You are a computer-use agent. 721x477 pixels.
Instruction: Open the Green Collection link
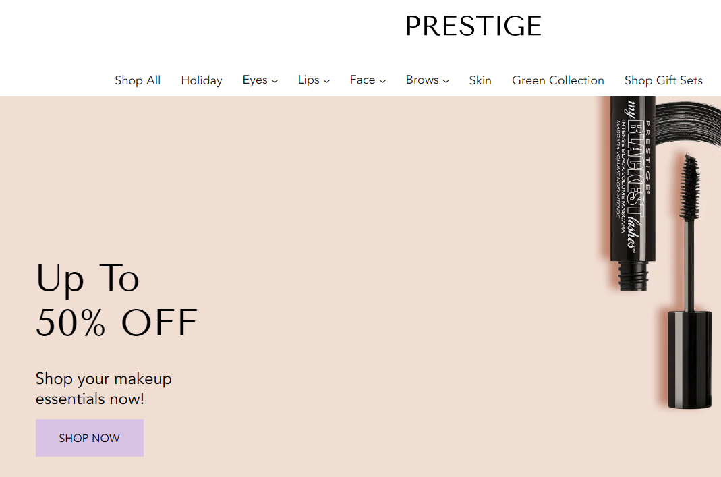pyautogui.click(x=558, y=80)
